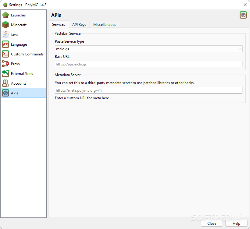Select the Language page icon
This screenshot has height=229, width=250.
pos(5,44)
